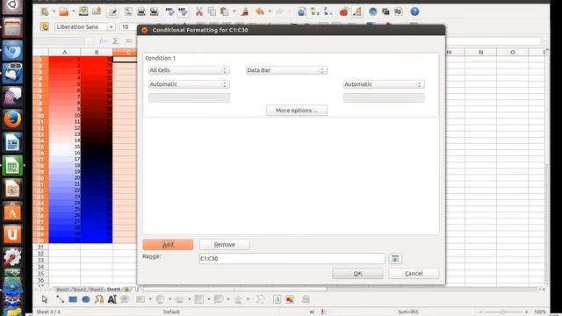Click the zoom slider in status bar

[x=503, y=312]
